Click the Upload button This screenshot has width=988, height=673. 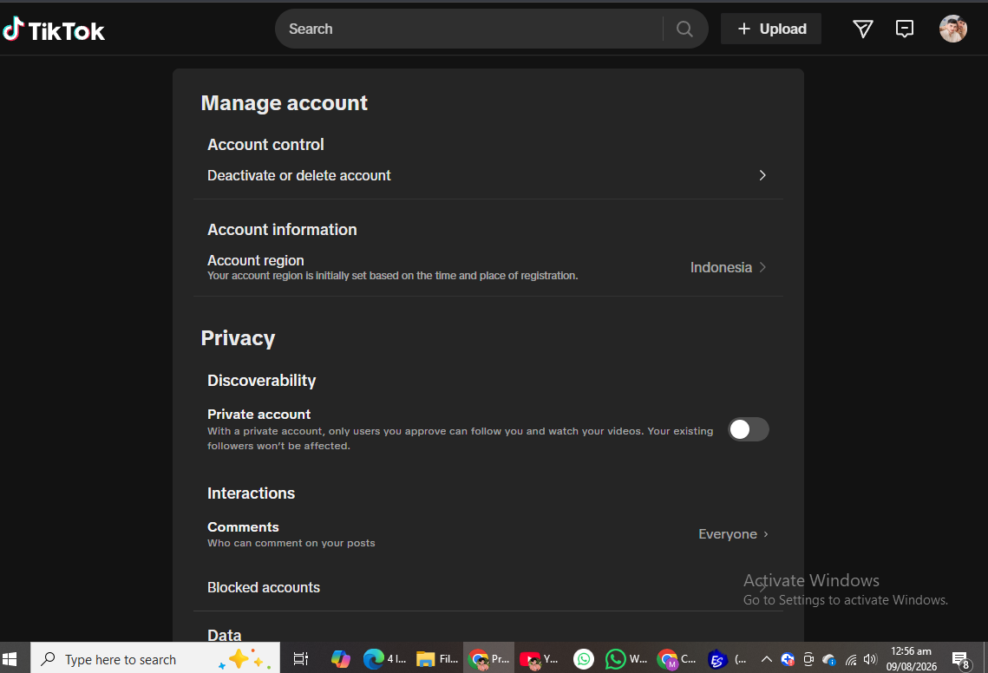tap(771, 29)
